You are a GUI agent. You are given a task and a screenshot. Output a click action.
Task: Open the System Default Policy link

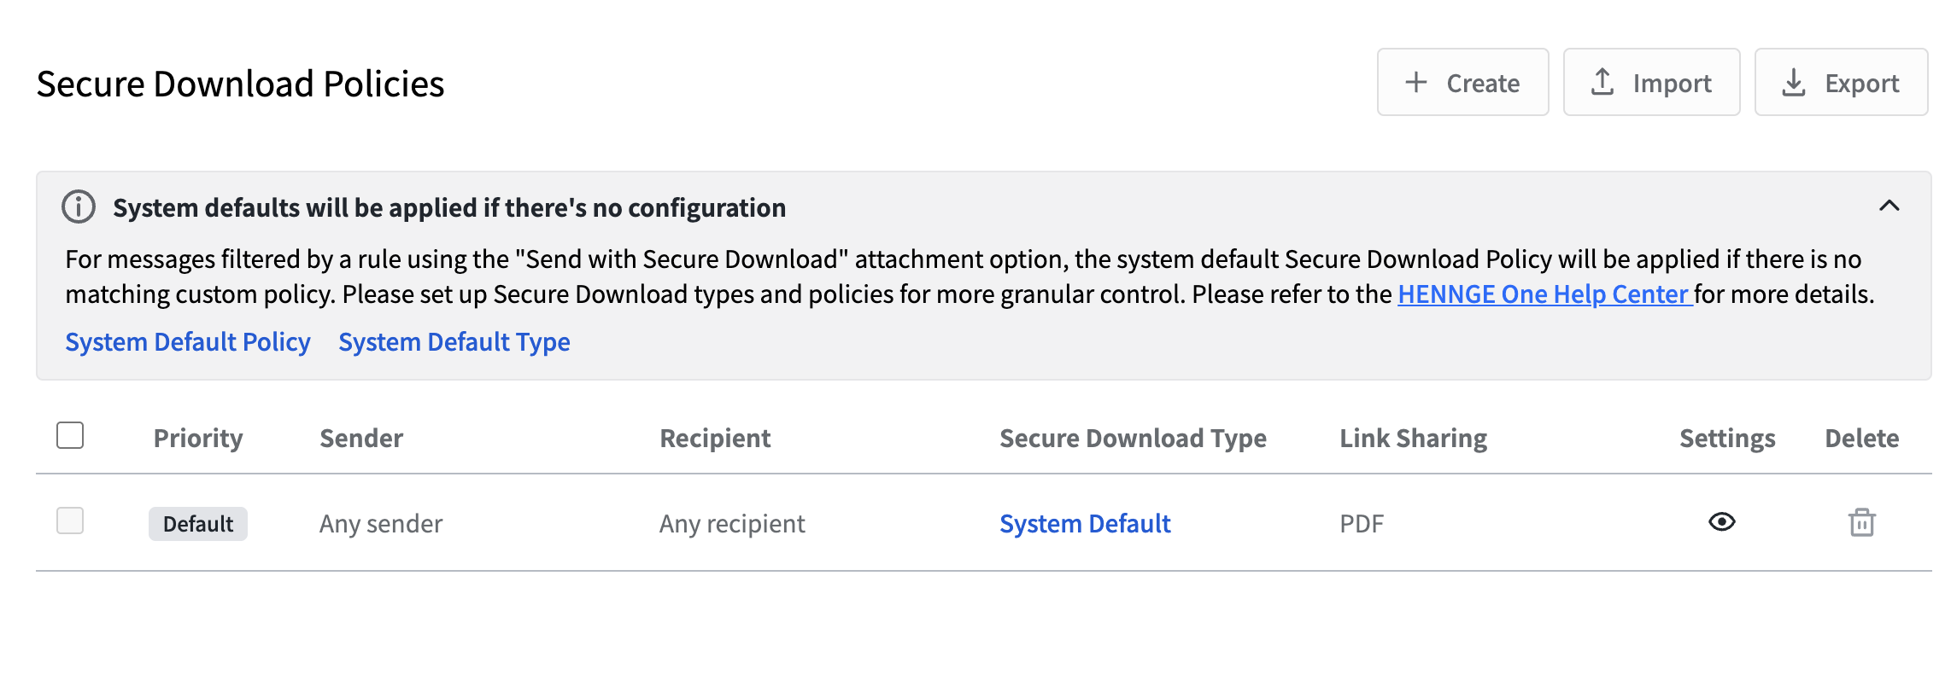[x=188, y=341]
